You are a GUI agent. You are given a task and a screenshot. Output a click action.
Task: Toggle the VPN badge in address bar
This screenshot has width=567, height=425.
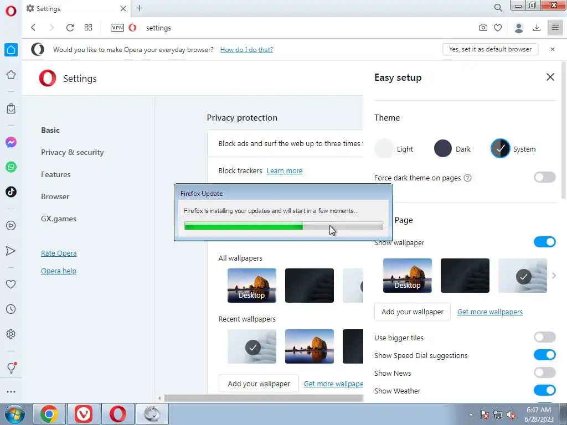click(117, 28)
